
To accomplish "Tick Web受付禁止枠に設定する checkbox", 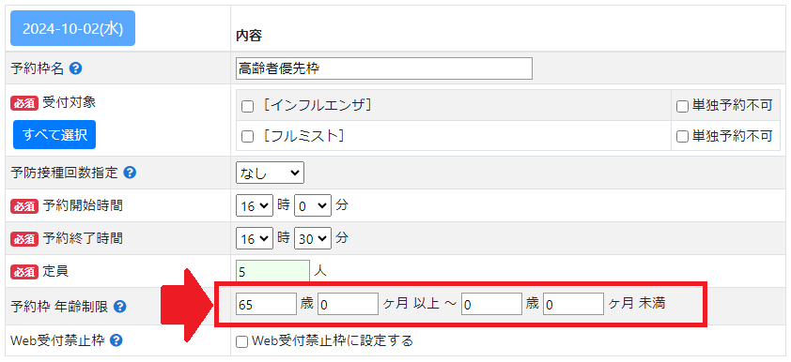I will [242, 342].
